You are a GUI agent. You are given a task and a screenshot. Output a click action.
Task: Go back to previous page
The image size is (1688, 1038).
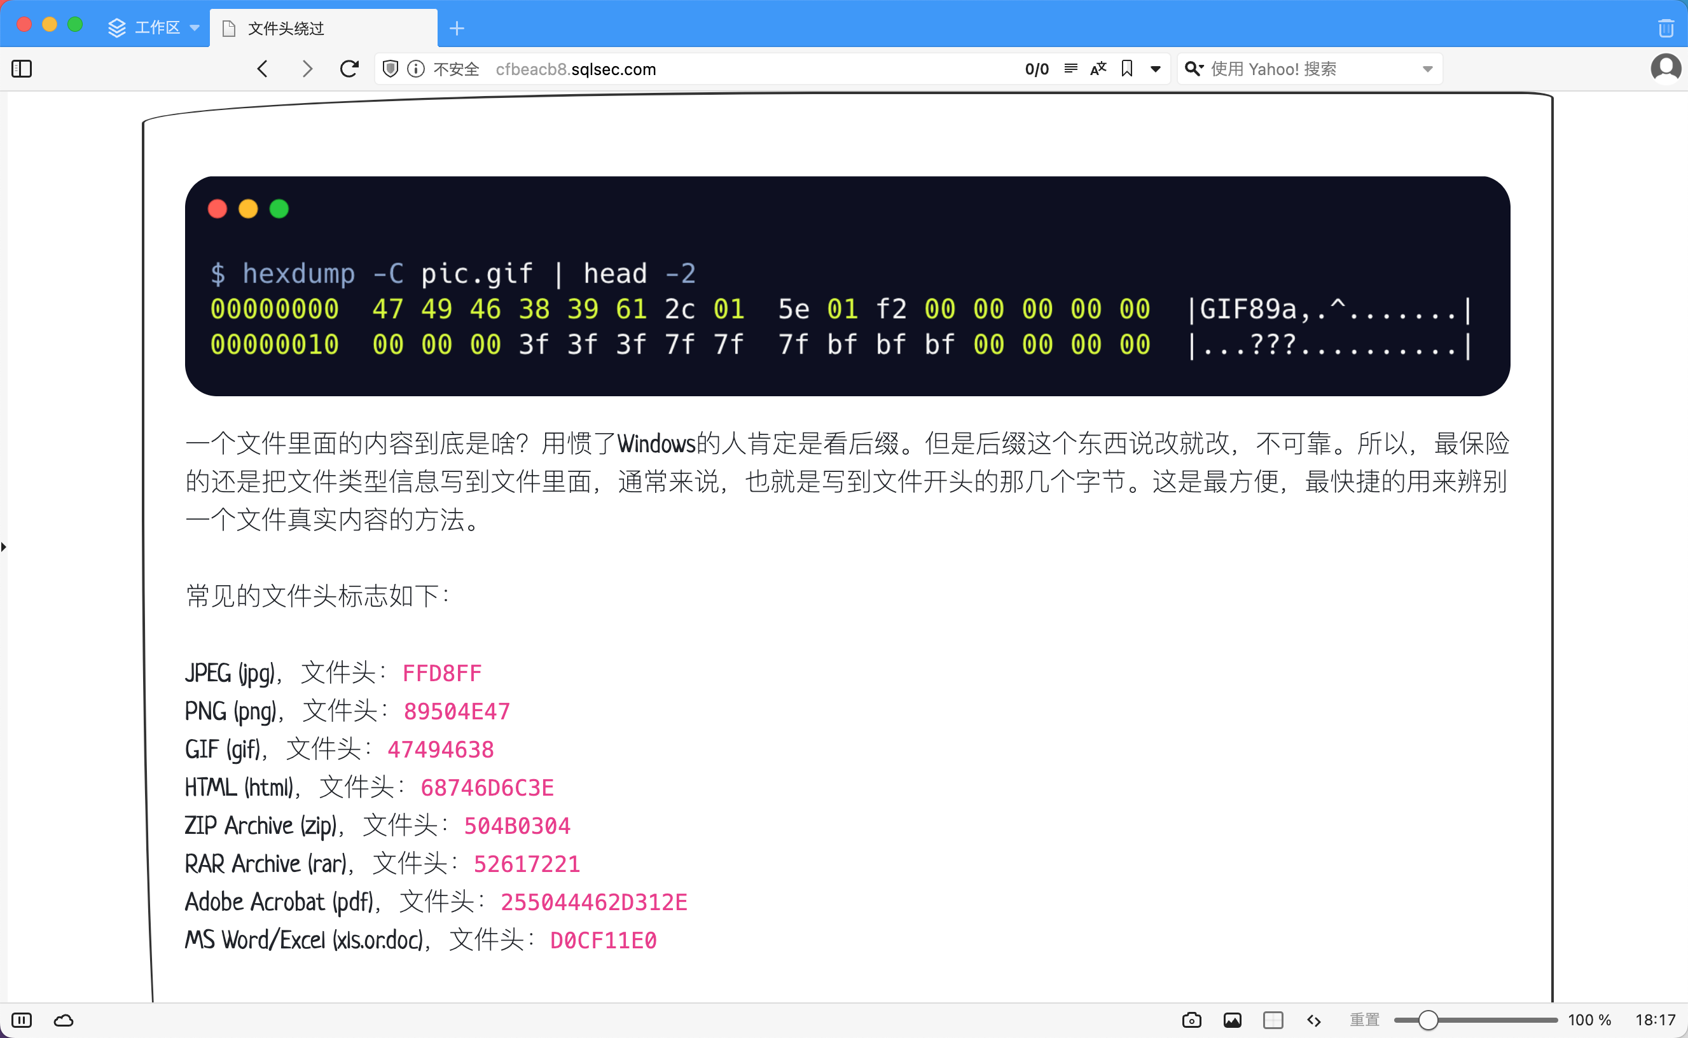click(263, 69)
